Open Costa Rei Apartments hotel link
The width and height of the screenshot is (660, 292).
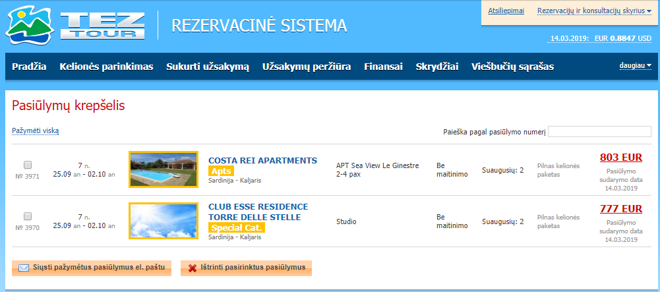(262, 160)
